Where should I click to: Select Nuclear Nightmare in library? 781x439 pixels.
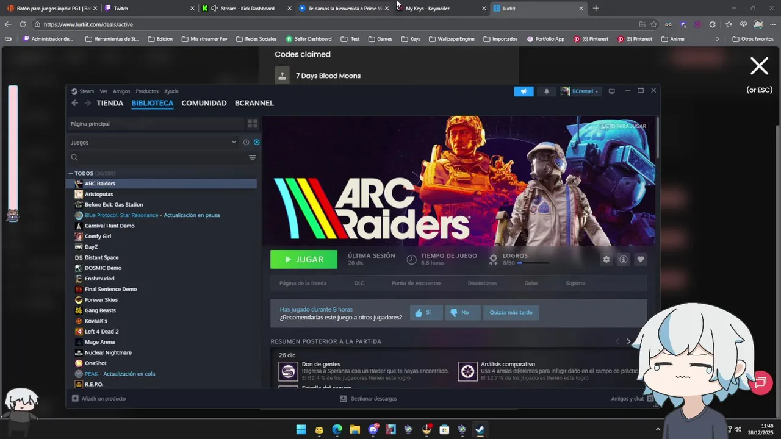pyautogui.click(x=108, y=352)
